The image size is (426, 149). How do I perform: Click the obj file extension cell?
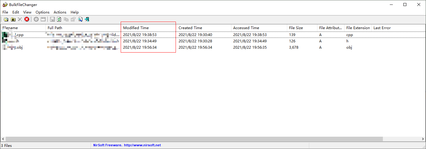coord(349,47)
